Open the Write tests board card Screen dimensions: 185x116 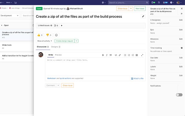(x=17, y=46)
